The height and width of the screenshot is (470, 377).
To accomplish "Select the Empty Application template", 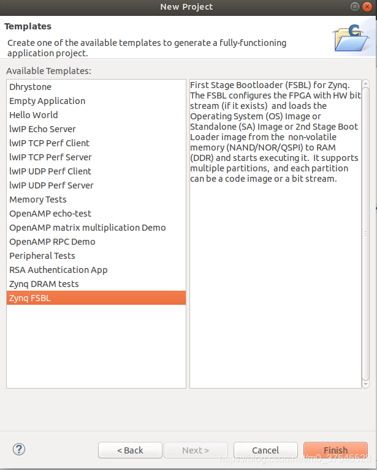I will (x=96, y=101).
